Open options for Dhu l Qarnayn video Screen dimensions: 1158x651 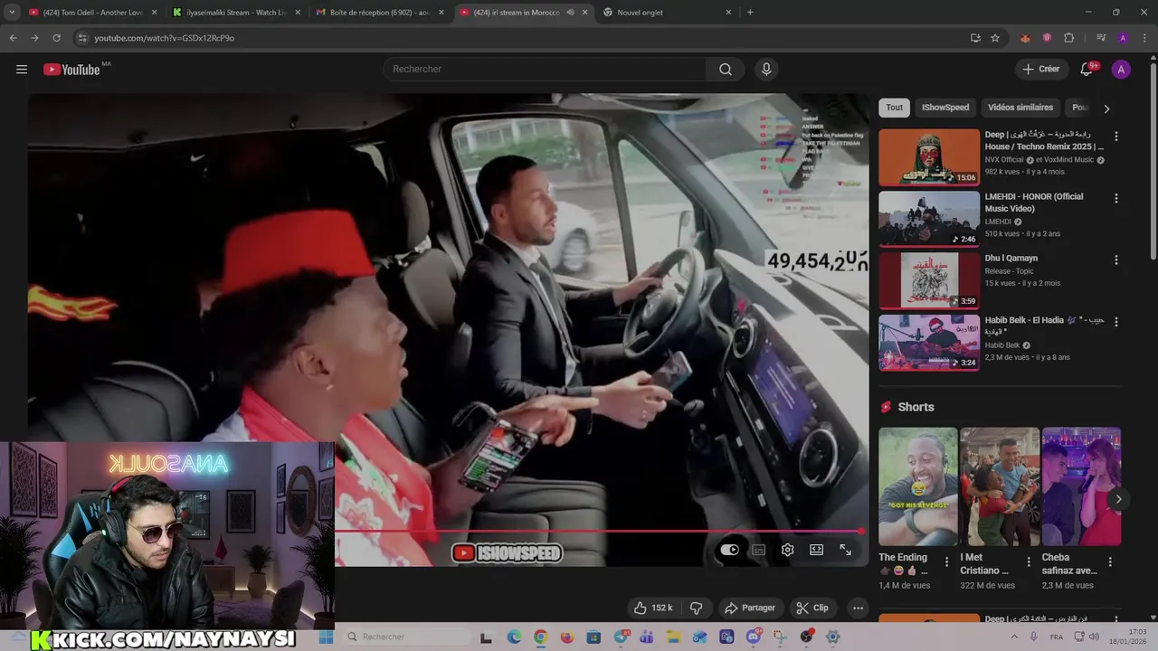point(1115,259)
